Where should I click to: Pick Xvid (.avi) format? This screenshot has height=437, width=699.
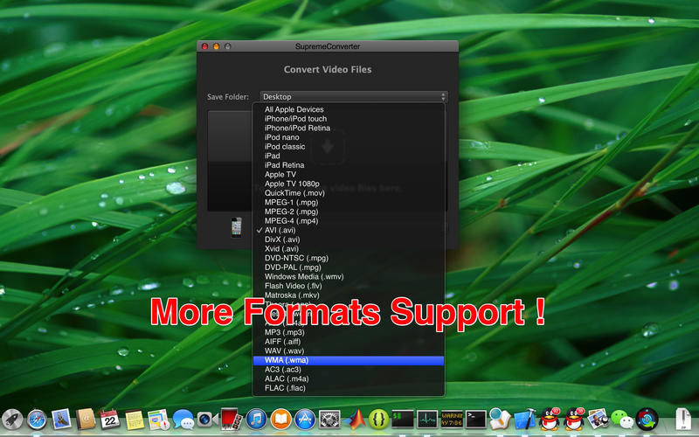click(349, 249)
